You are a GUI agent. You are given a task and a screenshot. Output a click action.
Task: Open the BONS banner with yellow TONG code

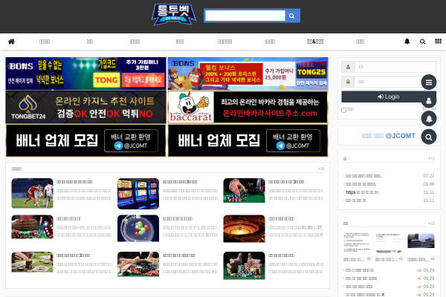point(85,74)
